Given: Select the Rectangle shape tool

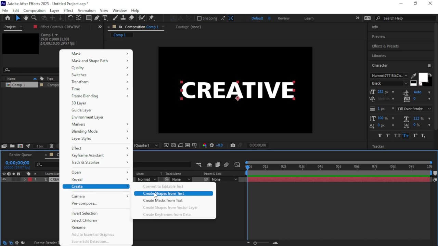Looking at the screenshot, I should pyautogui.click(x=89, y=18).
